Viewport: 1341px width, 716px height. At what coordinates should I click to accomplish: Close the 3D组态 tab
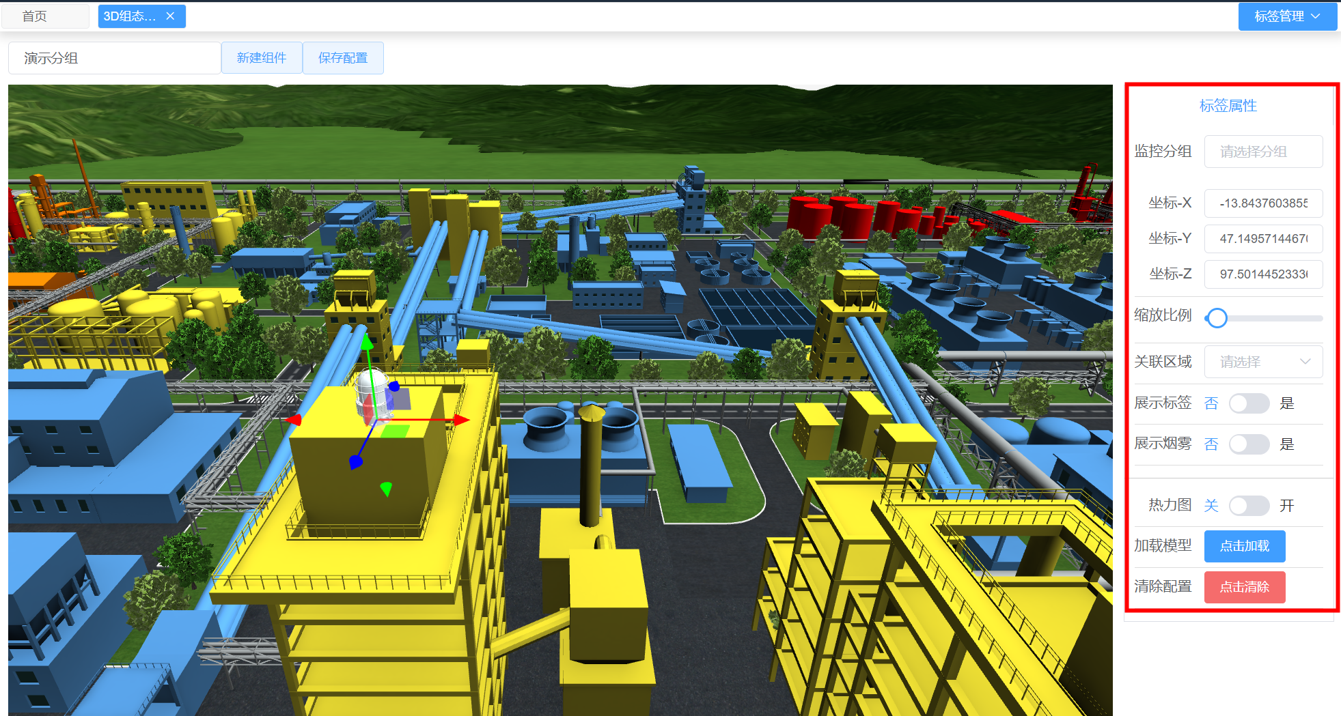(170, 16)
